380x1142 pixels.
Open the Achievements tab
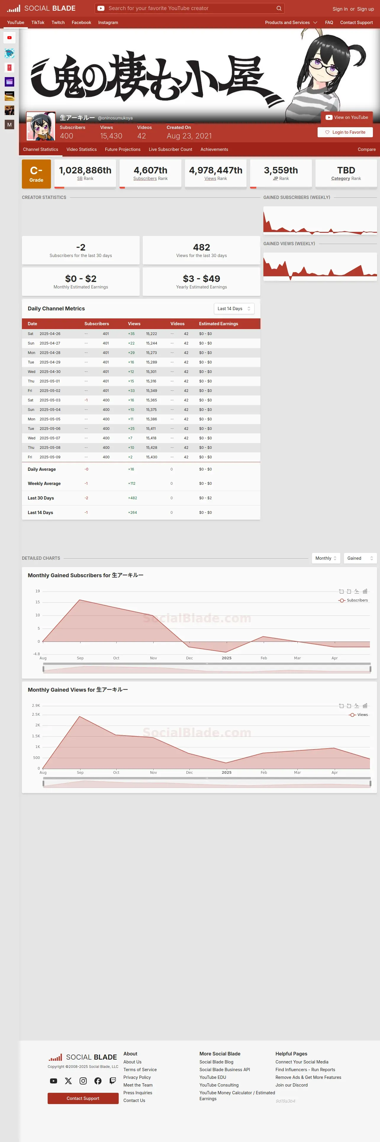click(x=214, y=149)
